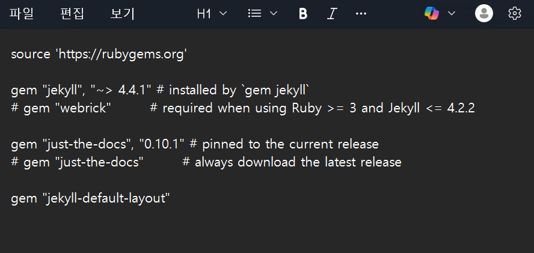Place cursor in the rubygems.org source line
534x253 pixels.
[x=99, y=54]
